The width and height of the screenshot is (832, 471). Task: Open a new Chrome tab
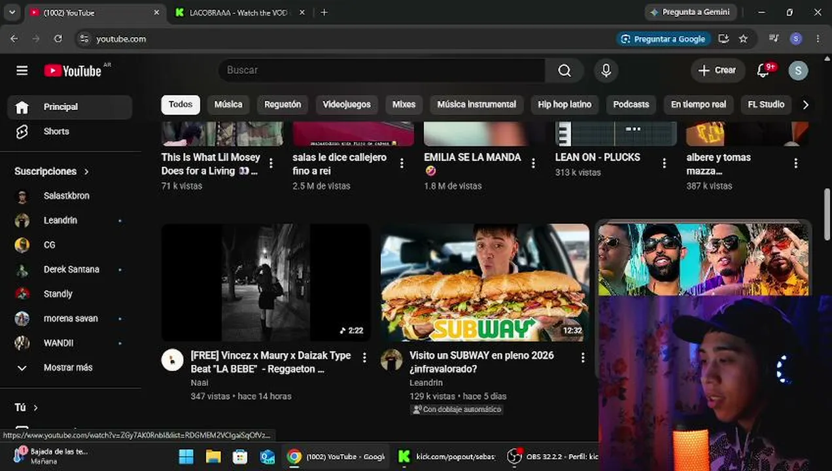(324, 12)
